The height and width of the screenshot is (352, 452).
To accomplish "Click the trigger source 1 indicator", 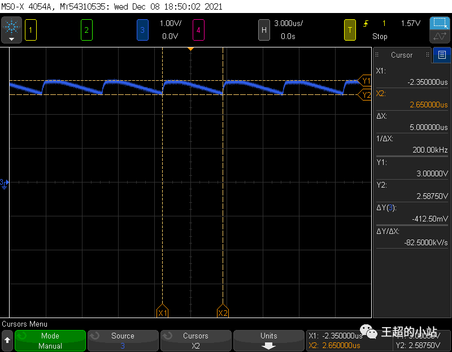I will [x=384, y=23].
